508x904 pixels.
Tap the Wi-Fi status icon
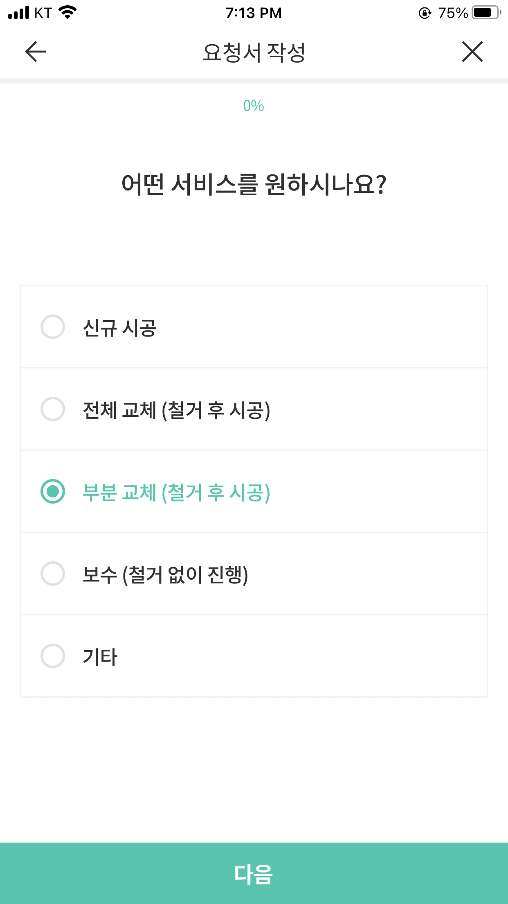click(67, 13)
